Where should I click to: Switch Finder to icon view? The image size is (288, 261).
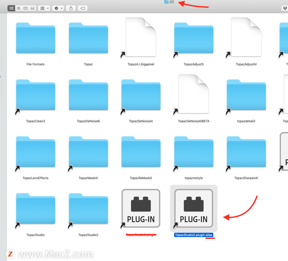pos(11,8)
